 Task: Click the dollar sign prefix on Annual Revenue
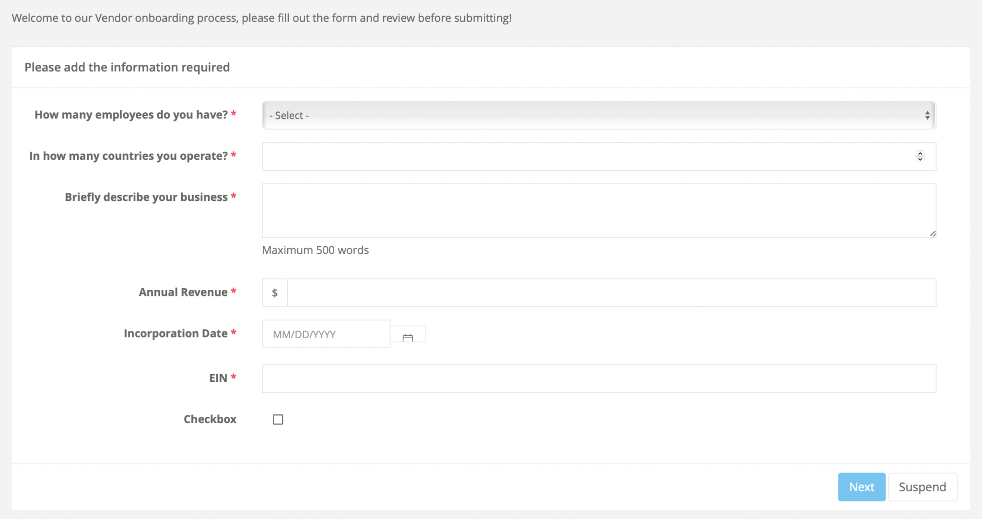tap(275, 292)
